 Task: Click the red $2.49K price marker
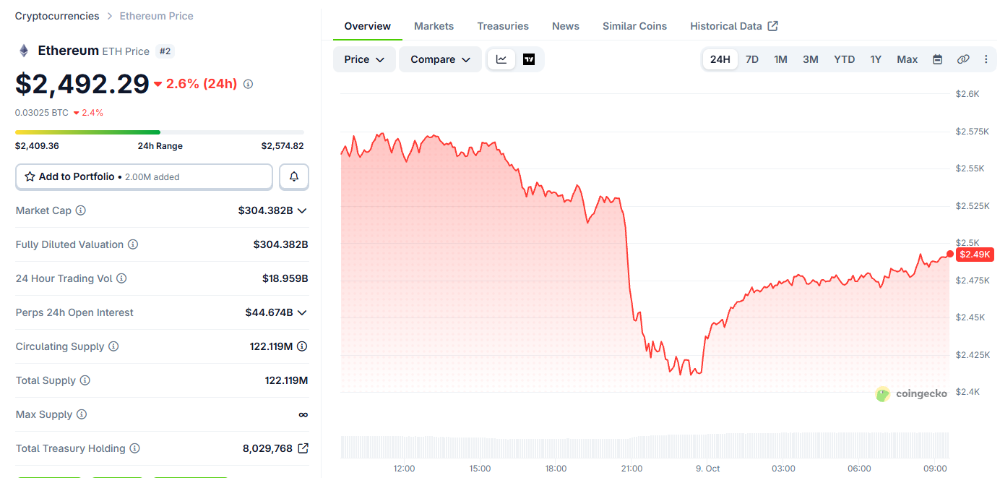(975, 255)
